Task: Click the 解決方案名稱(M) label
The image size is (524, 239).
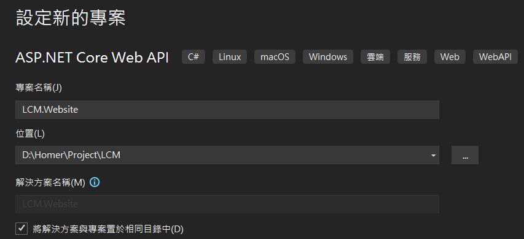Action: coord(50,183)
